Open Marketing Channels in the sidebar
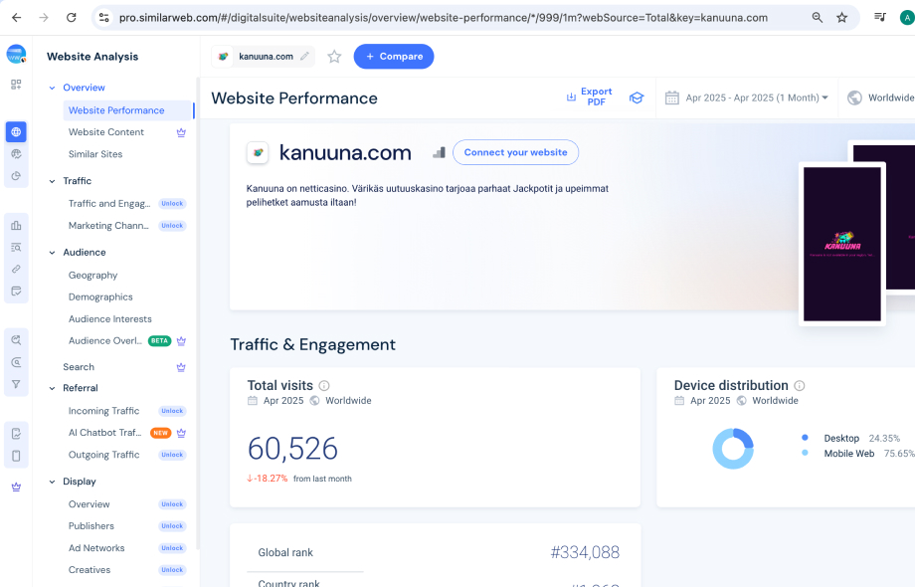The height and width of the screenshot is (587, 915). [x=108, y=226]
